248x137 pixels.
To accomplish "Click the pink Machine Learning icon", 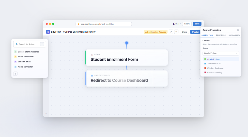I will coord(205,73).
